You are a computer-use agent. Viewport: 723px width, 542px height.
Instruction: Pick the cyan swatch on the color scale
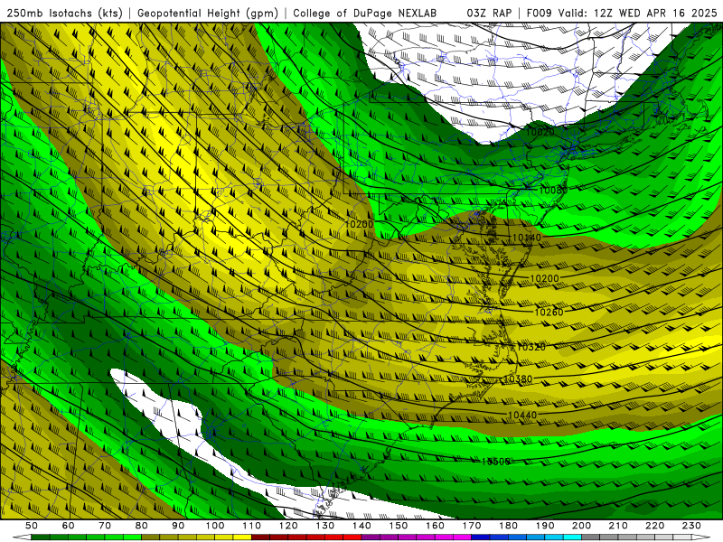[572, 537]
